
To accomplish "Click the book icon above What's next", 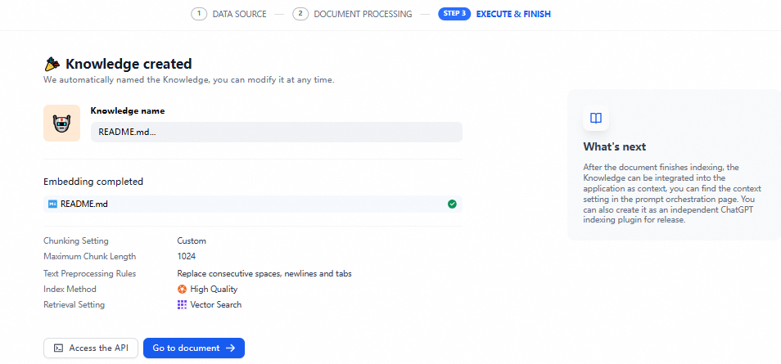I will click(596, 118).
